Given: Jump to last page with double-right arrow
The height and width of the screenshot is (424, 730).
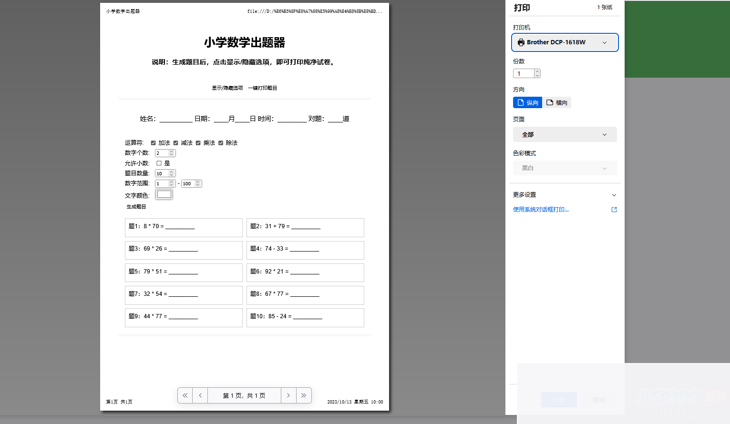Looking at the screenshot, I should pos(304,395).
